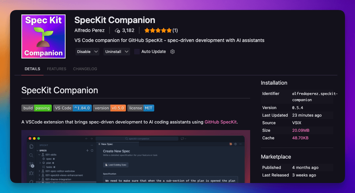Click the split editor icon in preview
355x193 pixels.
coord(235,144)
